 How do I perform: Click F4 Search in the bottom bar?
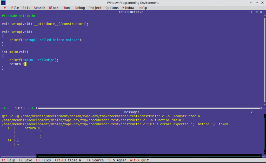point(95,160)
